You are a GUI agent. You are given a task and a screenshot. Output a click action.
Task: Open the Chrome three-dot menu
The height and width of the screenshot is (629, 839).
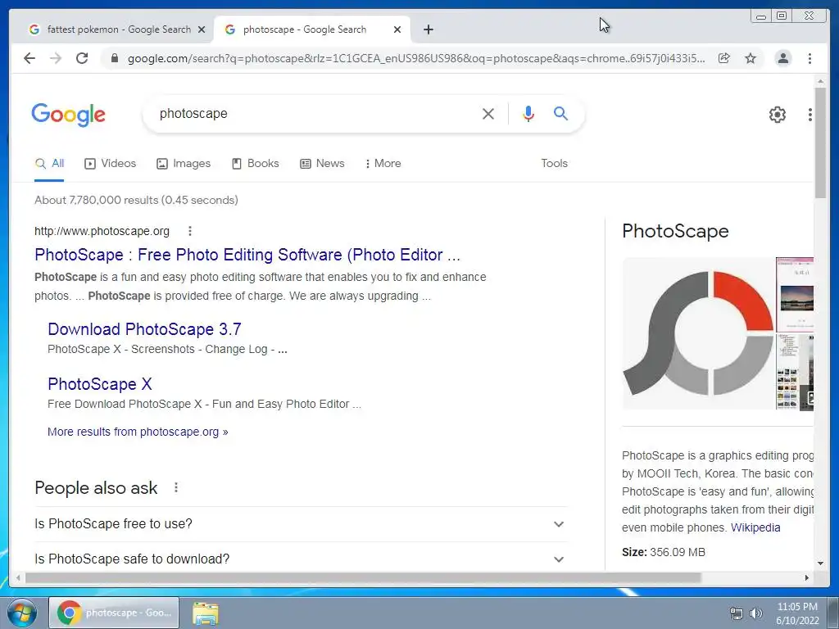(x=810, y=58)
